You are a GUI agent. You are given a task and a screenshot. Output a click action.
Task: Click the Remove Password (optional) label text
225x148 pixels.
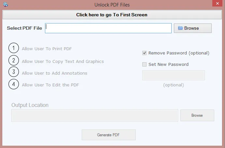click(x=179, y=53)
